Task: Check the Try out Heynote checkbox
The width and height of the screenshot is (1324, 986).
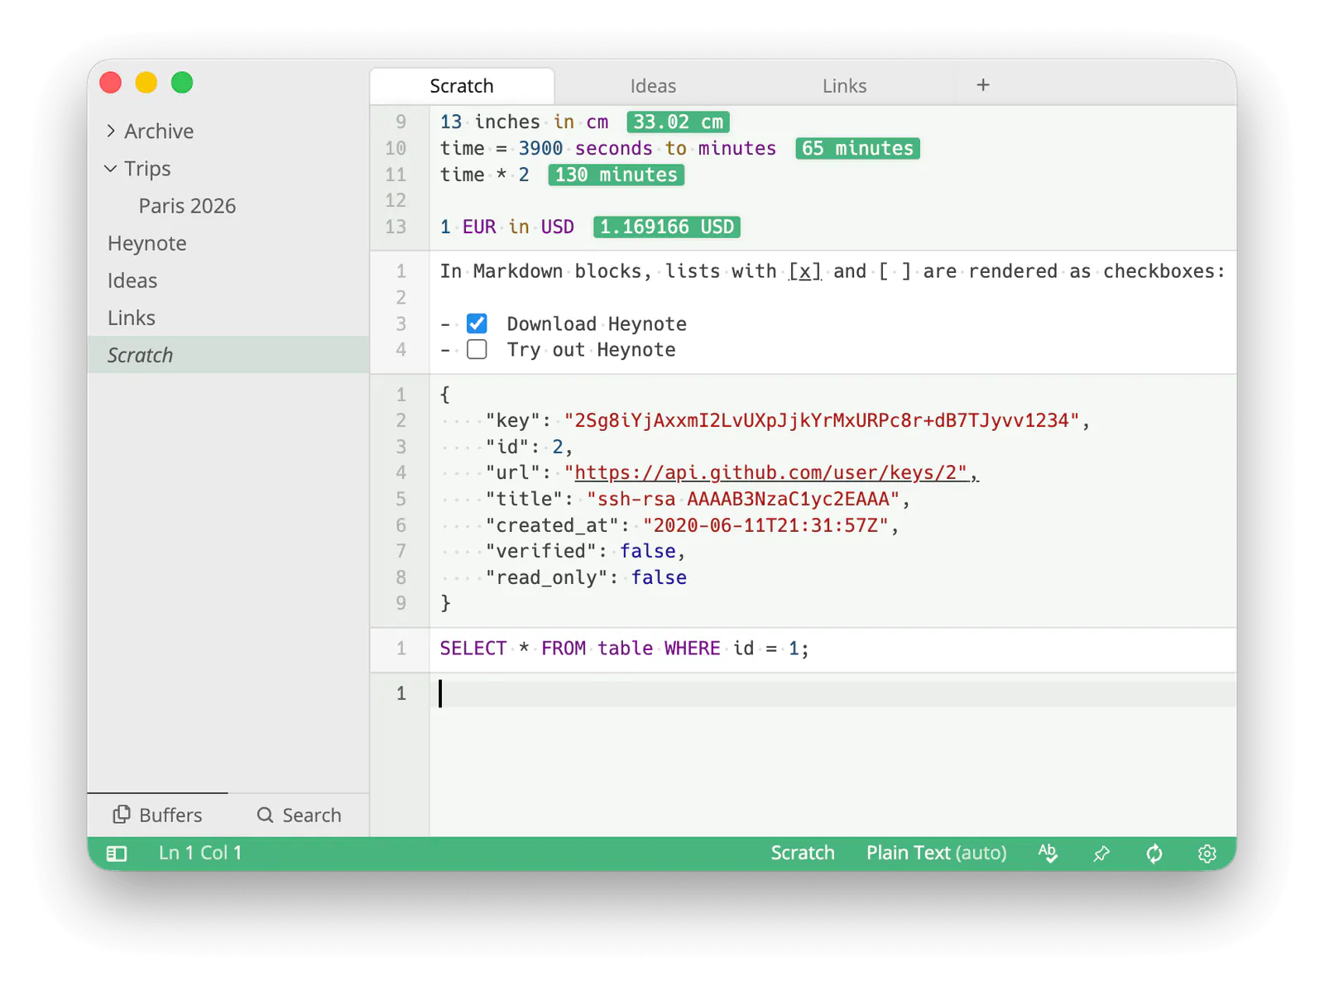Action: (x=477, y=349)
